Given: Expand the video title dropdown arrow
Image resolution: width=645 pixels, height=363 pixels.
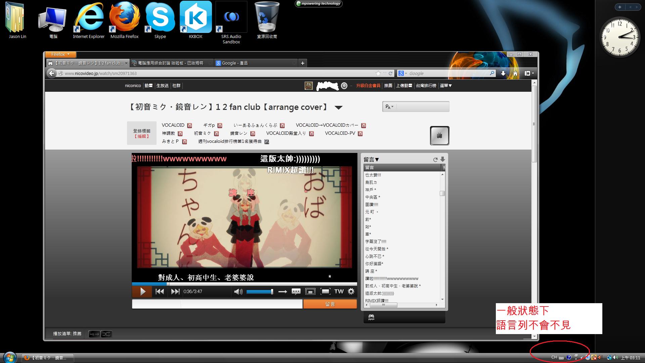Looking at the screenshot, I should [339, 108].
